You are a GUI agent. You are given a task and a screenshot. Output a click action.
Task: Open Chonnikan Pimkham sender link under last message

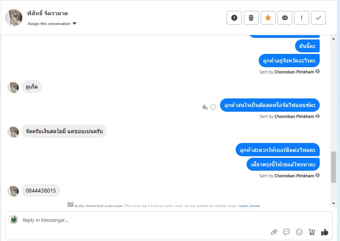point(294,176)
